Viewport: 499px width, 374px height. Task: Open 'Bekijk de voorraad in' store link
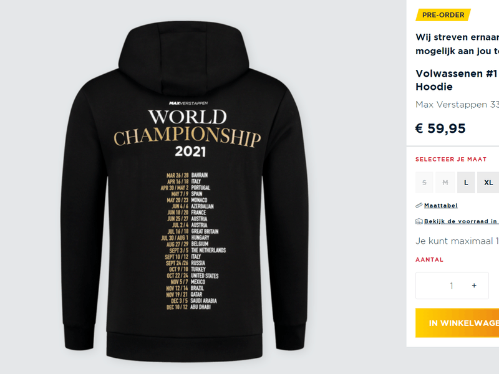pyautogui.click(x=461, y=221)
